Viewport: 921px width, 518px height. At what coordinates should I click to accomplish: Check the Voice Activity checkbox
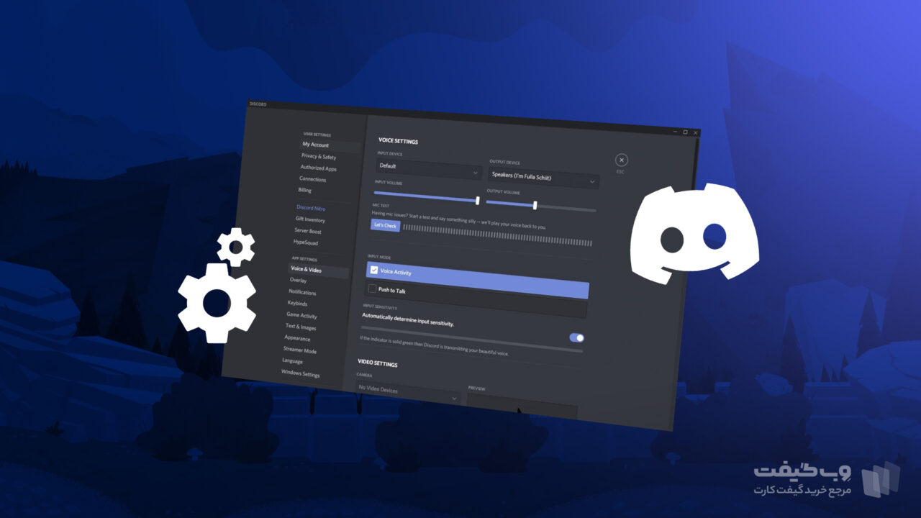pyautogui.click(x=374, y=271)
